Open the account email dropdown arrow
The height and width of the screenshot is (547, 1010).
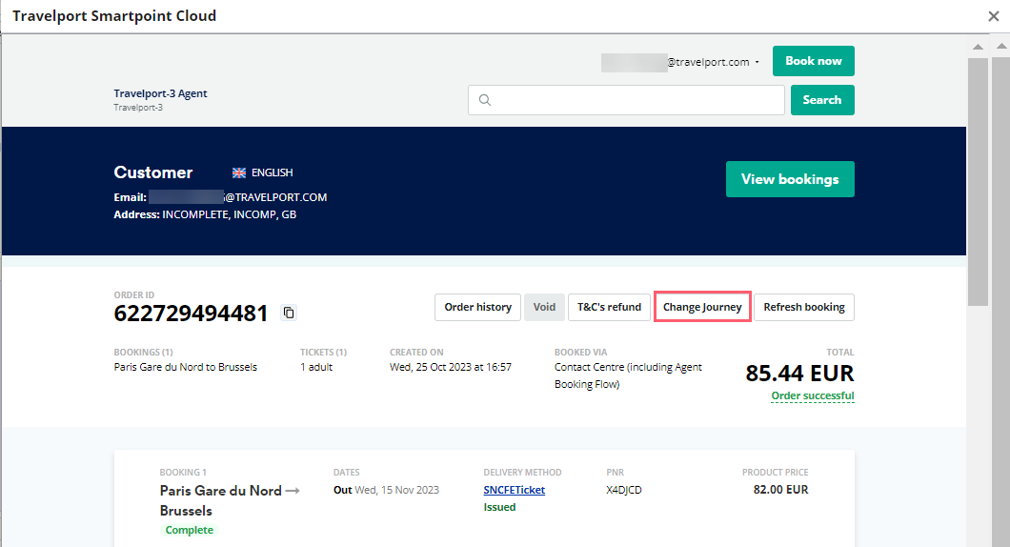[x=757, y=63]
